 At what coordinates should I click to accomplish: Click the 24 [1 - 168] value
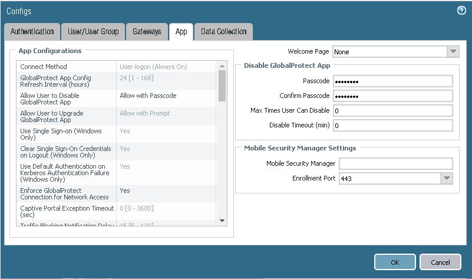(x=137, y=78)
